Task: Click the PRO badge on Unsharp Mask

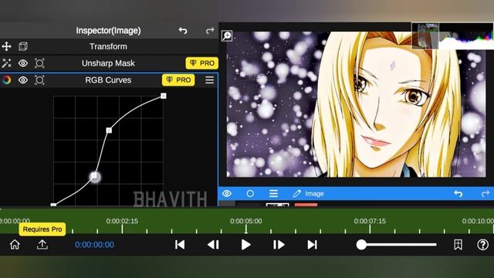Action: 202,63
